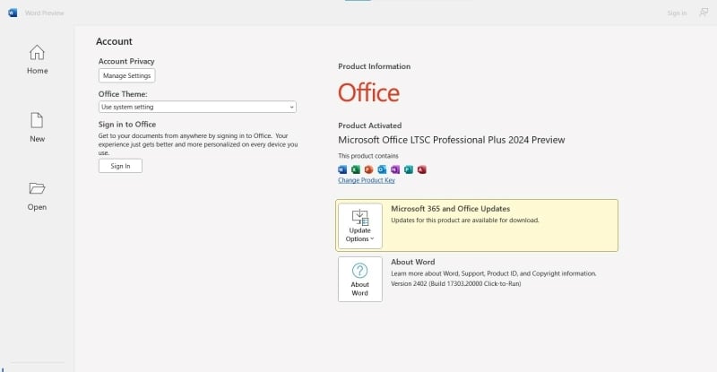Click the Learn more about Word description text

click(494, 273)
